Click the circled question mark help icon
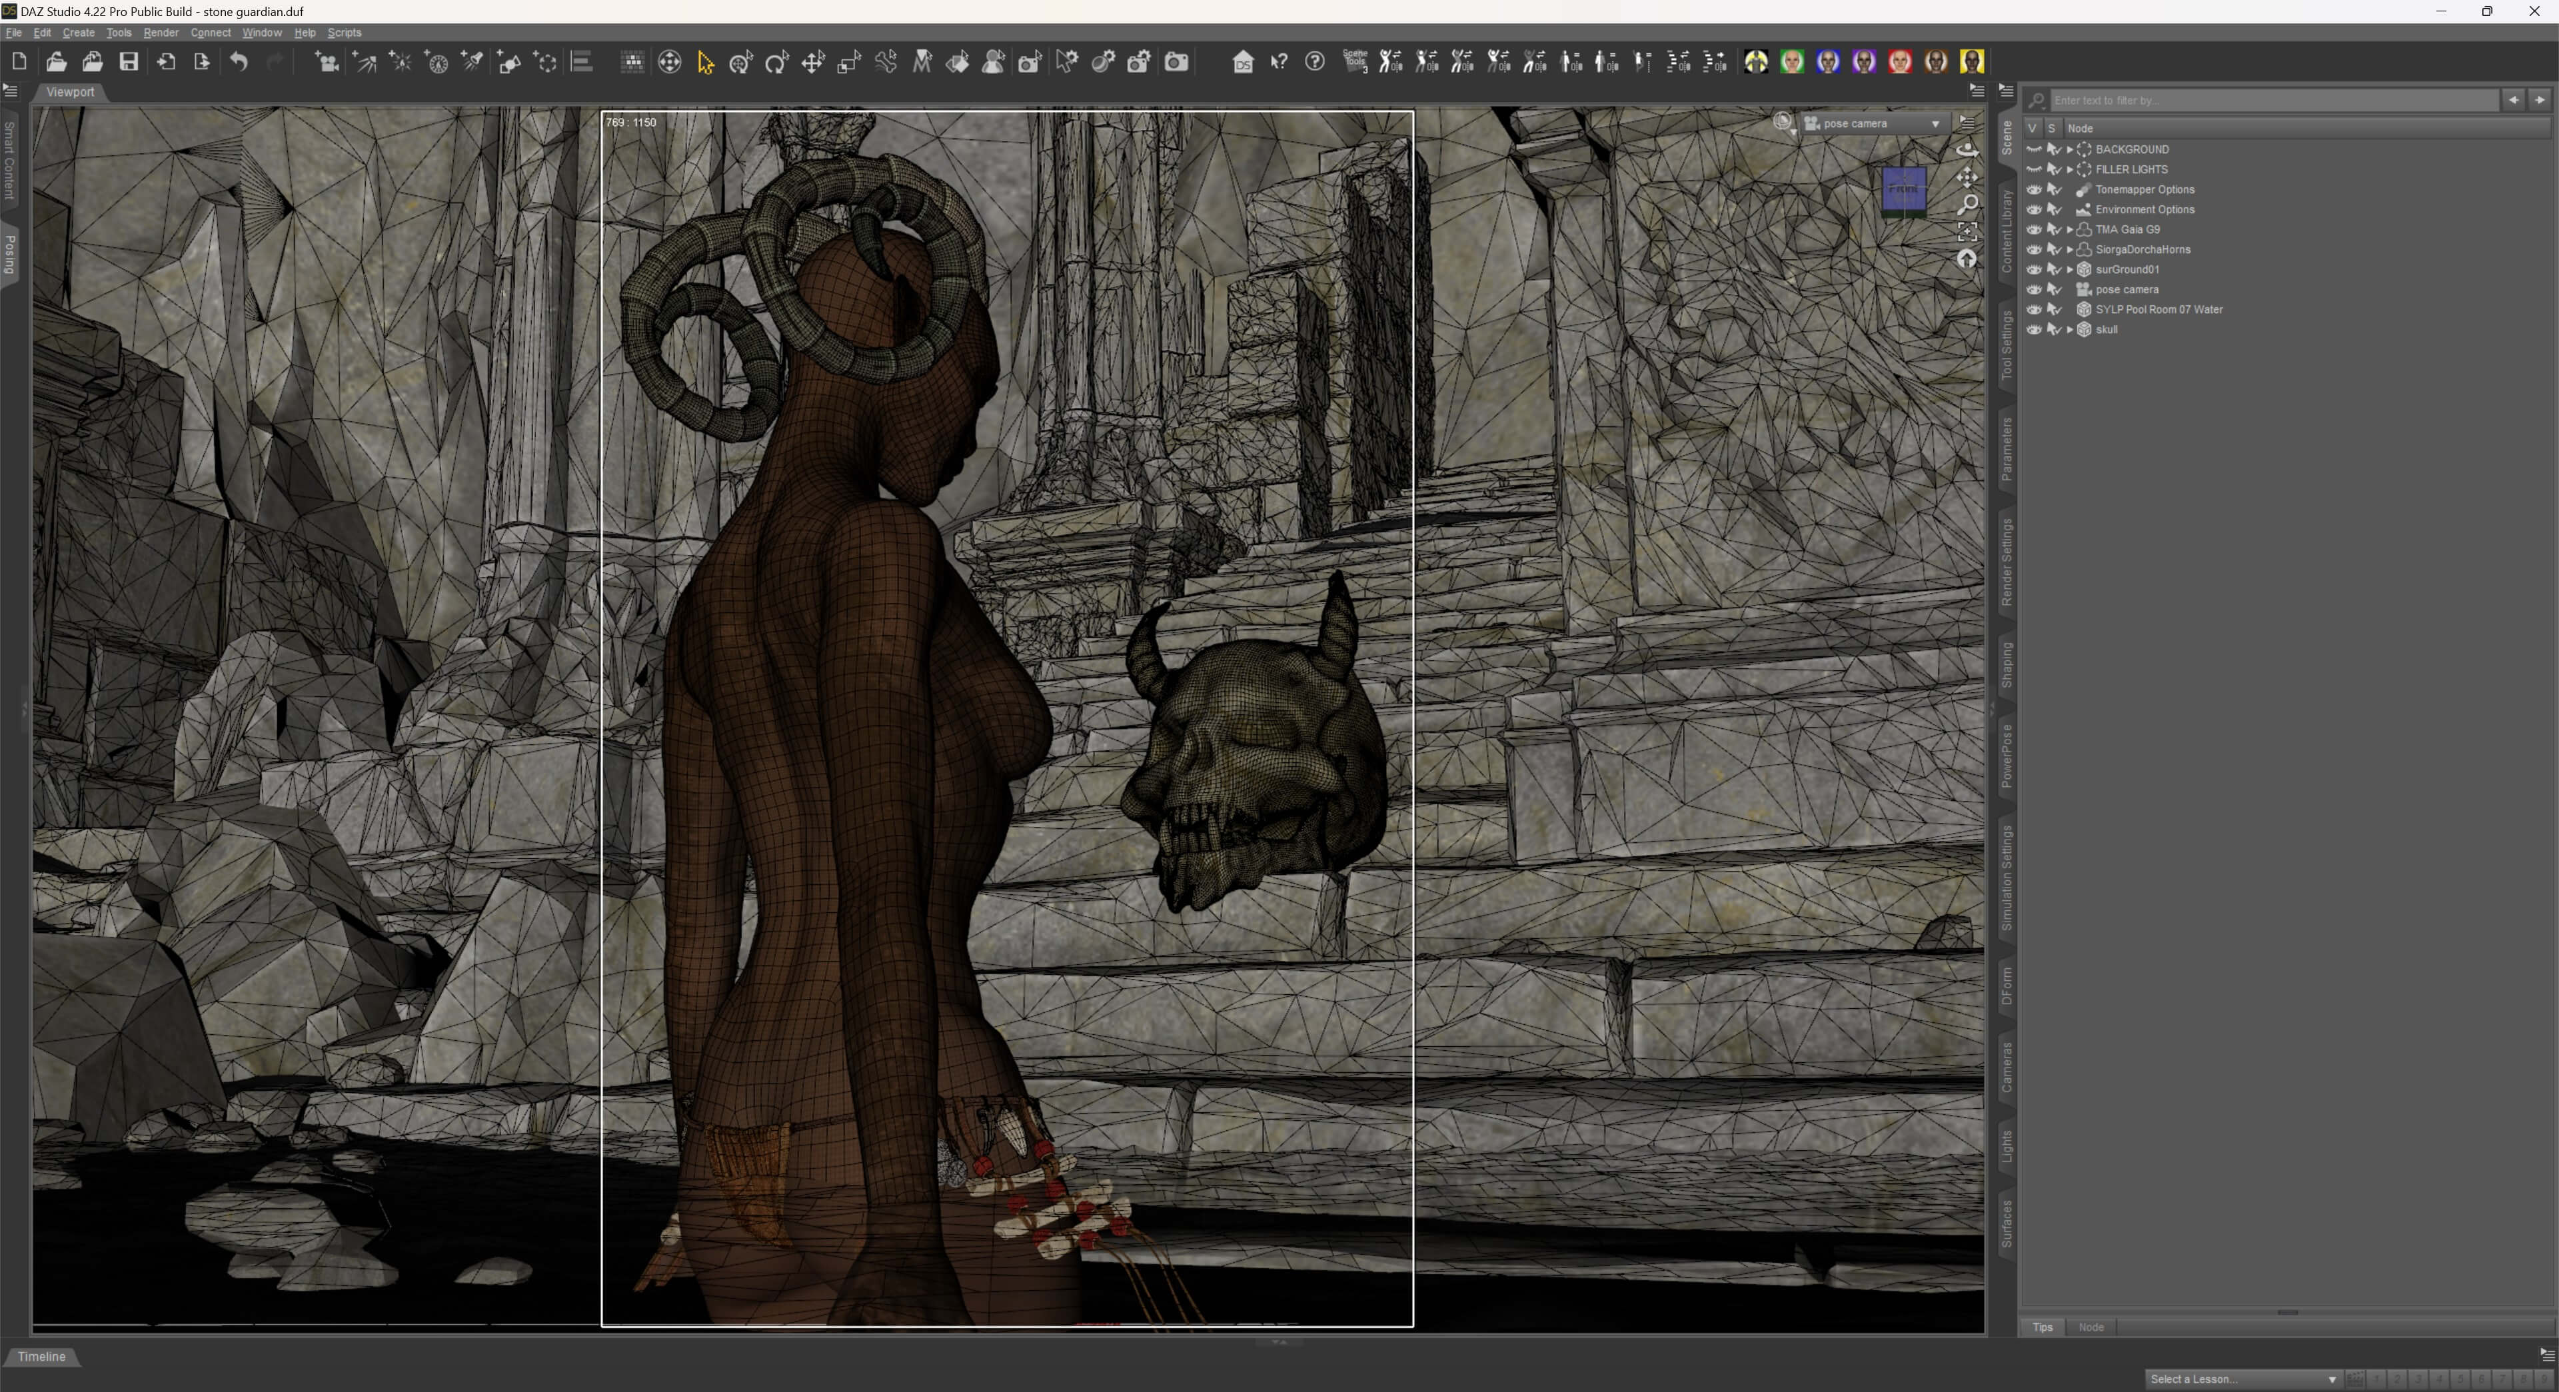 click(1314, 61)
